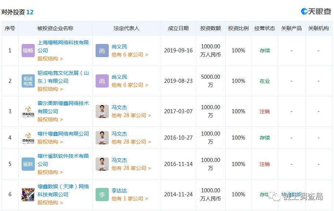
Task: Open the 璟鑫数娱 game thumbnail logo
Action: coord(28,195)
